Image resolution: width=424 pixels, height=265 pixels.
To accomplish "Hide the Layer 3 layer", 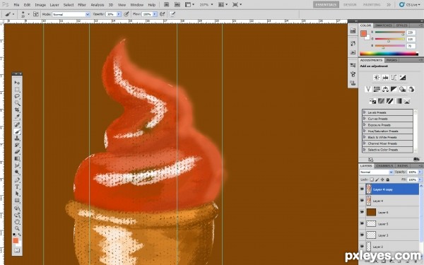I will point(362,235).
